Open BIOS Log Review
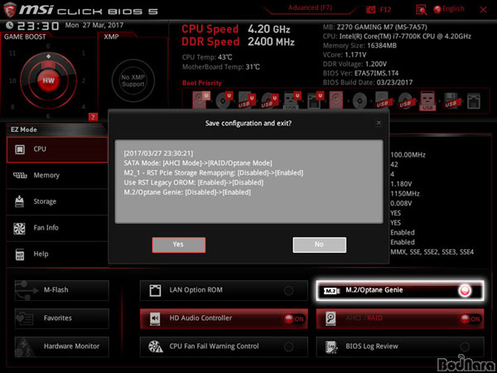Viewport: 497px width, 373px height. click(400, 346)
